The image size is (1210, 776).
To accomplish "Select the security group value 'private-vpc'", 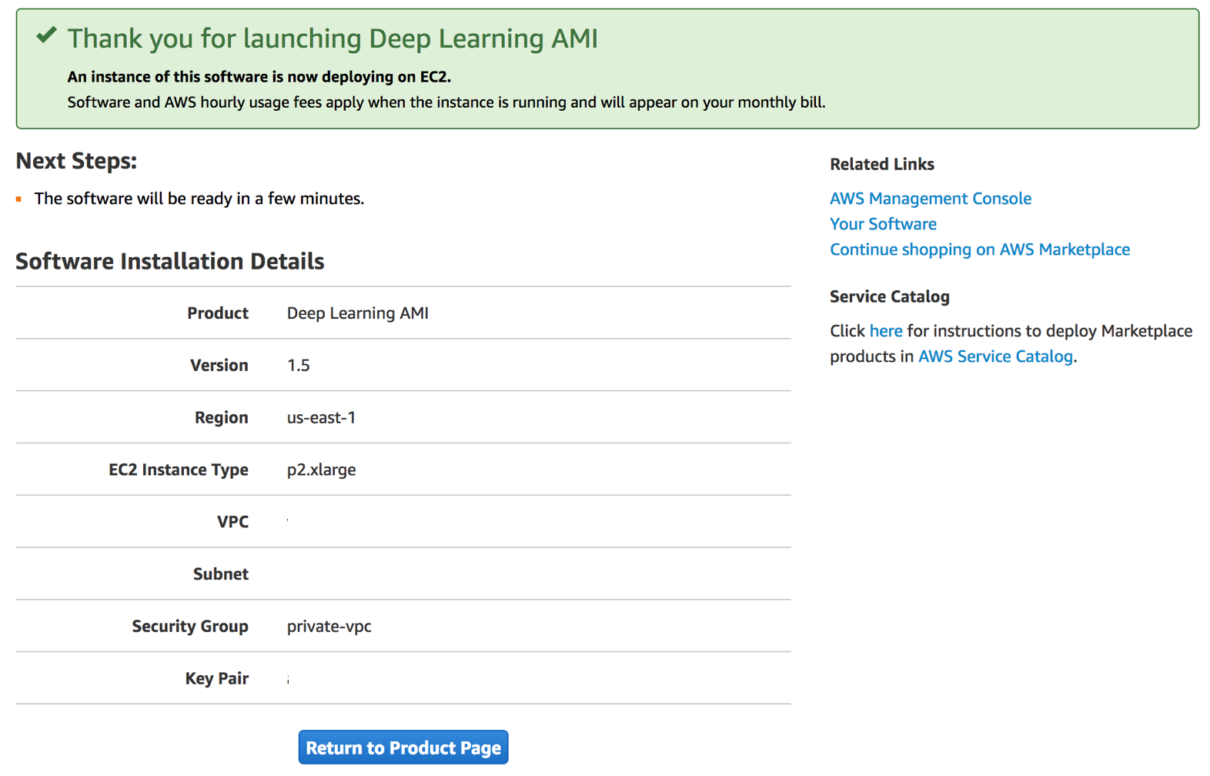I will pyautogui.click(x=329, y=626).
